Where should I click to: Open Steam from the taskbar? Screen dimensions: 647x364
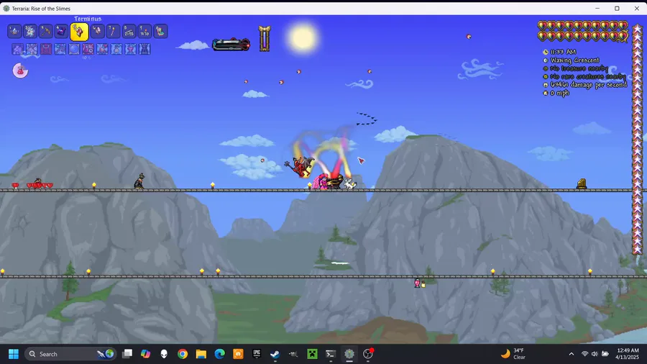coord(275,354)
